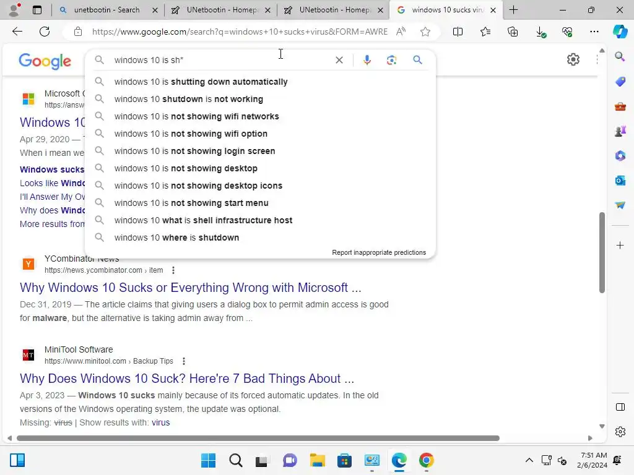Choose suggestion shutdown is not working
The width and height of the screenshot is (634, 475).
261,99
